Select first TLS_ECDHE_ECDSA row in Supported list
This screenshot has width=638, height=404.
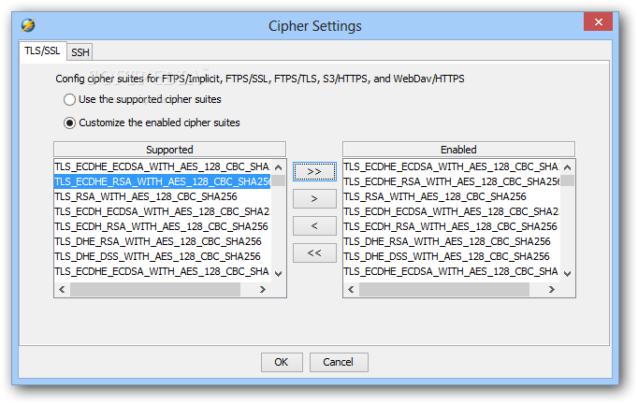(163, 166)
